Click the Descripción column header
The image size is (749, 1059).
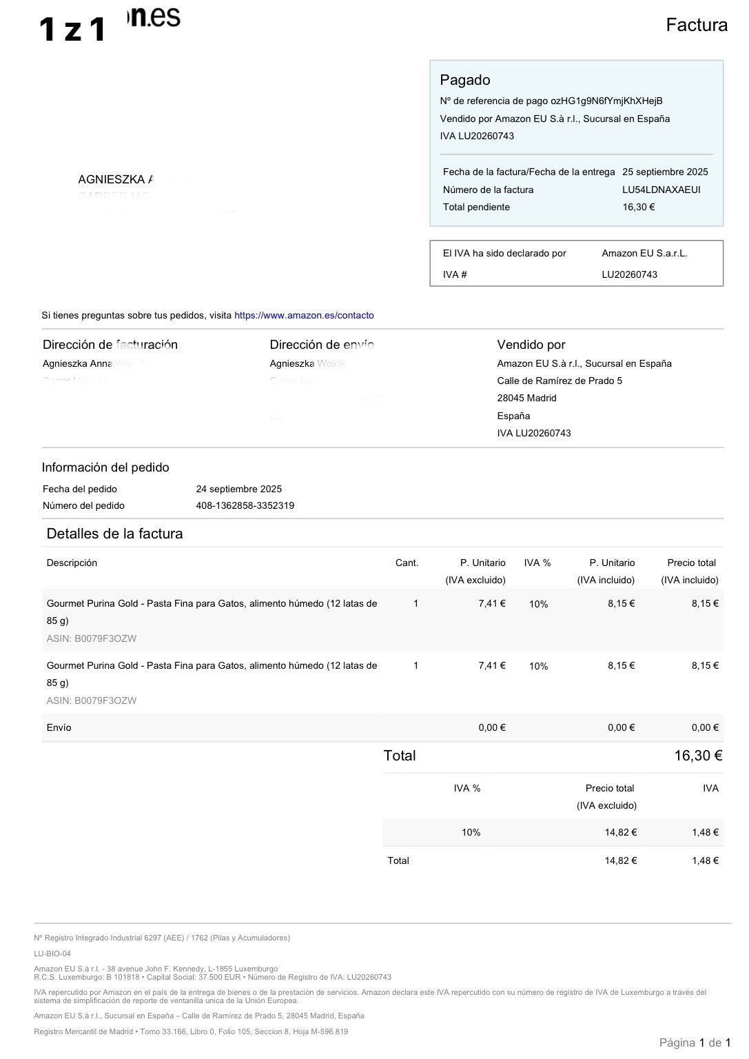coord(72,563)
